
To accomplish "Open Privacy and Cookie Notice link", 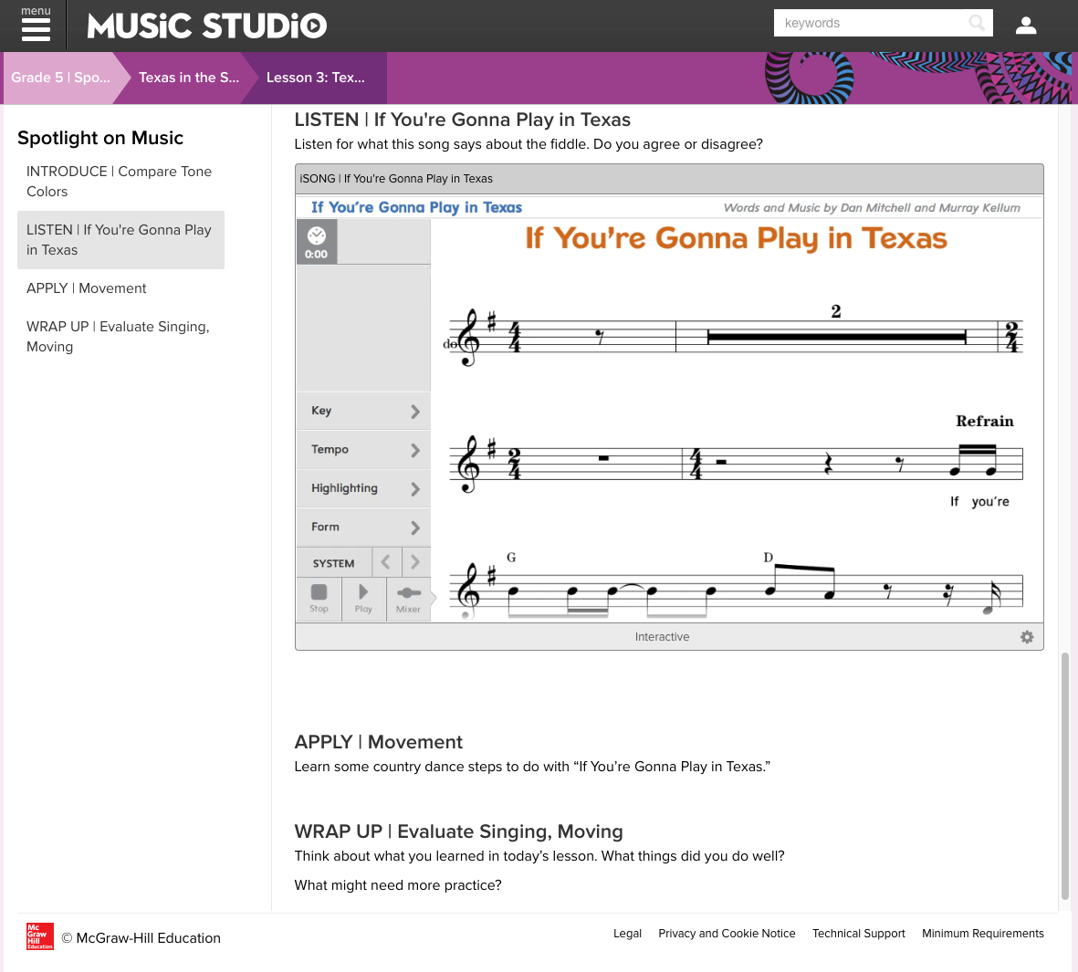I will [727, 934].
